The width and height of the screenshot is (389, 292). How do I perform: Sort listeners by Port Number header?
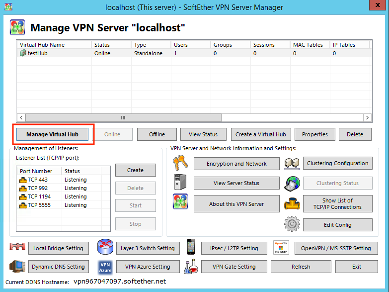tap(39, 171)
